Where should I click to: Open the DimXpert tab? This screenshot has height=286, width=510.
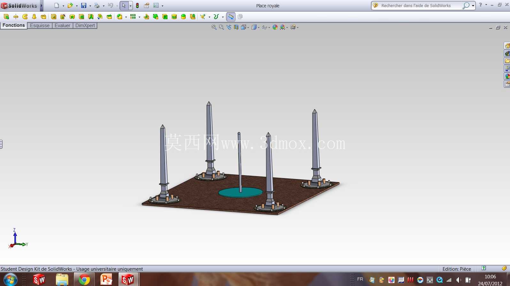(85, 26)
